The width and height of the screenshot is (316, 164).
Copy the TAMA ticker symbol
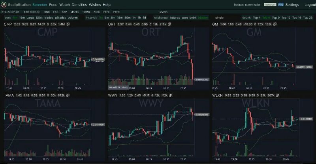[68, 95]
